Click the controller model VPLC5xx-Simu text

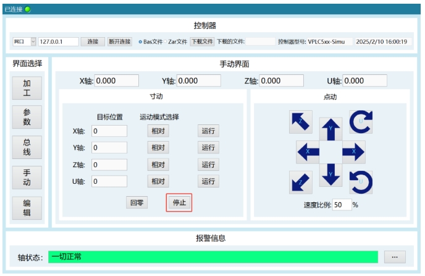click(x=326, y=42)
